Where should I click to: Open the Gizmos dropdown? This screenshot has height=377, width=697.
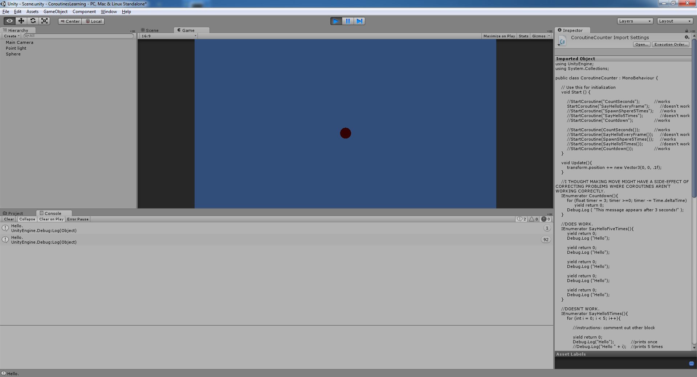click(x=541, y=36)
